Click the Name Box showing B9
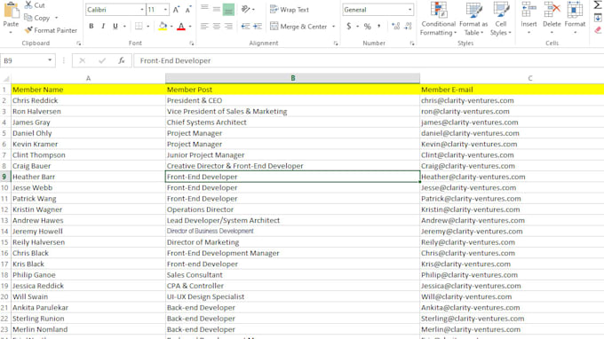 click(x=28, y=60)
